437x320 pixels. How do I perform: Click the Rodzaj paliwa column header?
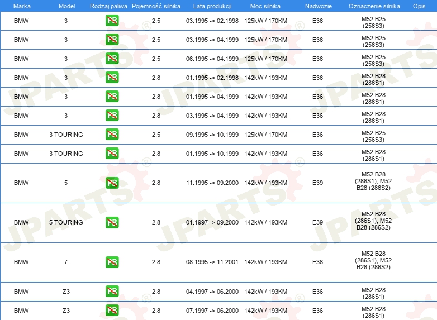pyautogui.click(x=108, y=6)
